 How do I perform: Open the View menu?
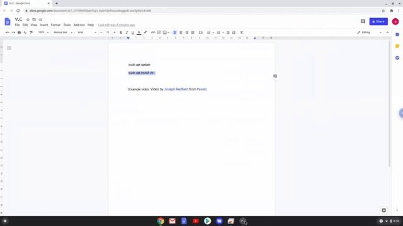33,25
